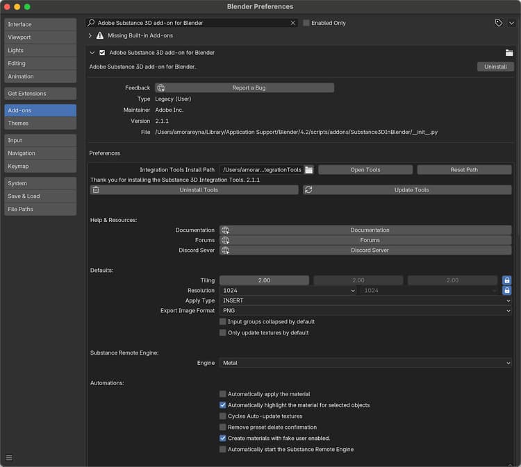Click the globe icon in Documentation row
Screen dimensions: 521x467
click(x=225, y=230)
